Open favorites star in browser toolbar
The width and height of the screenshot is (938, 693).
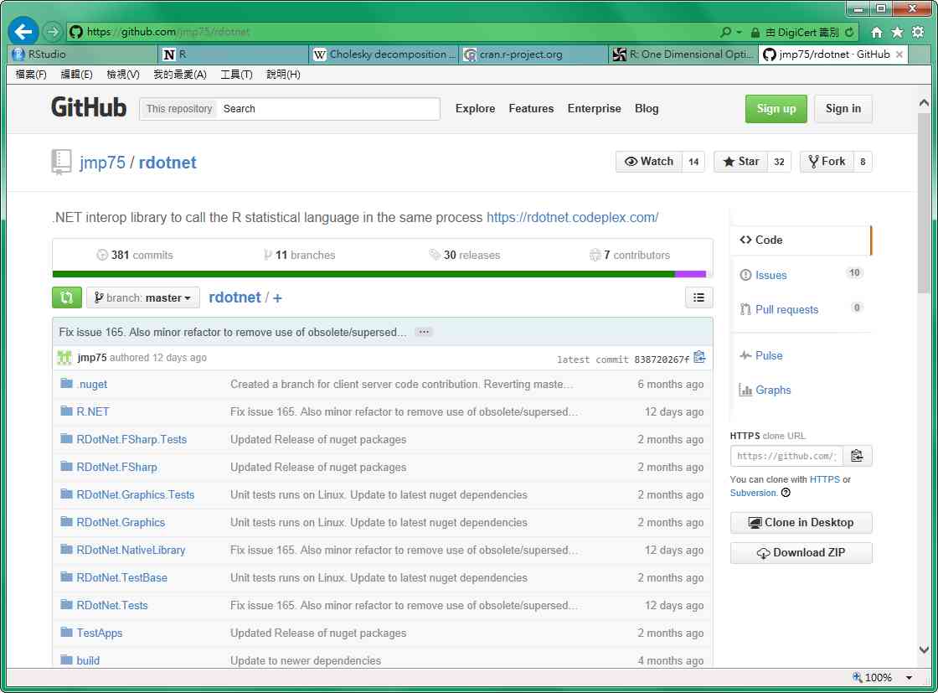coord(897,33)
